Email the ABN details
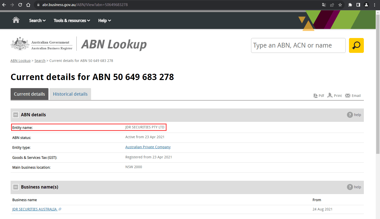The height and width of the screenshot is (219, 380). coord(353,96)
